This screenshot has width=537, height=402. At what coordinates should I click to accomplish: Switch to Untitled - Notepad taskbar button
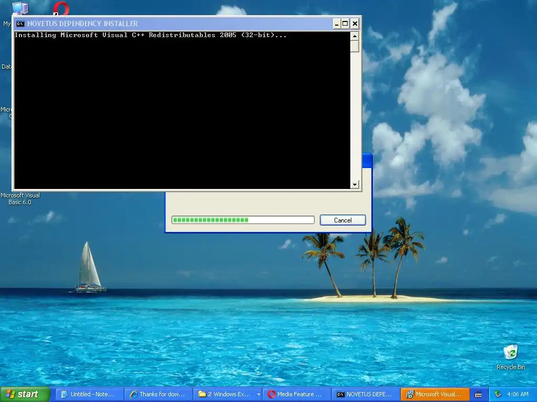pyautogui.click(x=89, y=394)
